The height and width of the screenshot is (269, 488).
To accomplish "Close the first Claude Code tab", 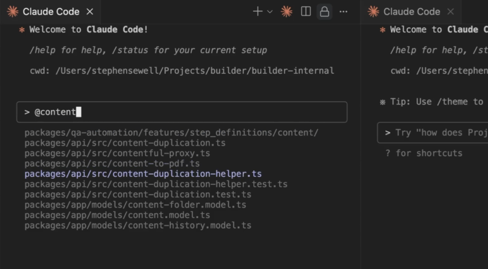I will [90, 12].
